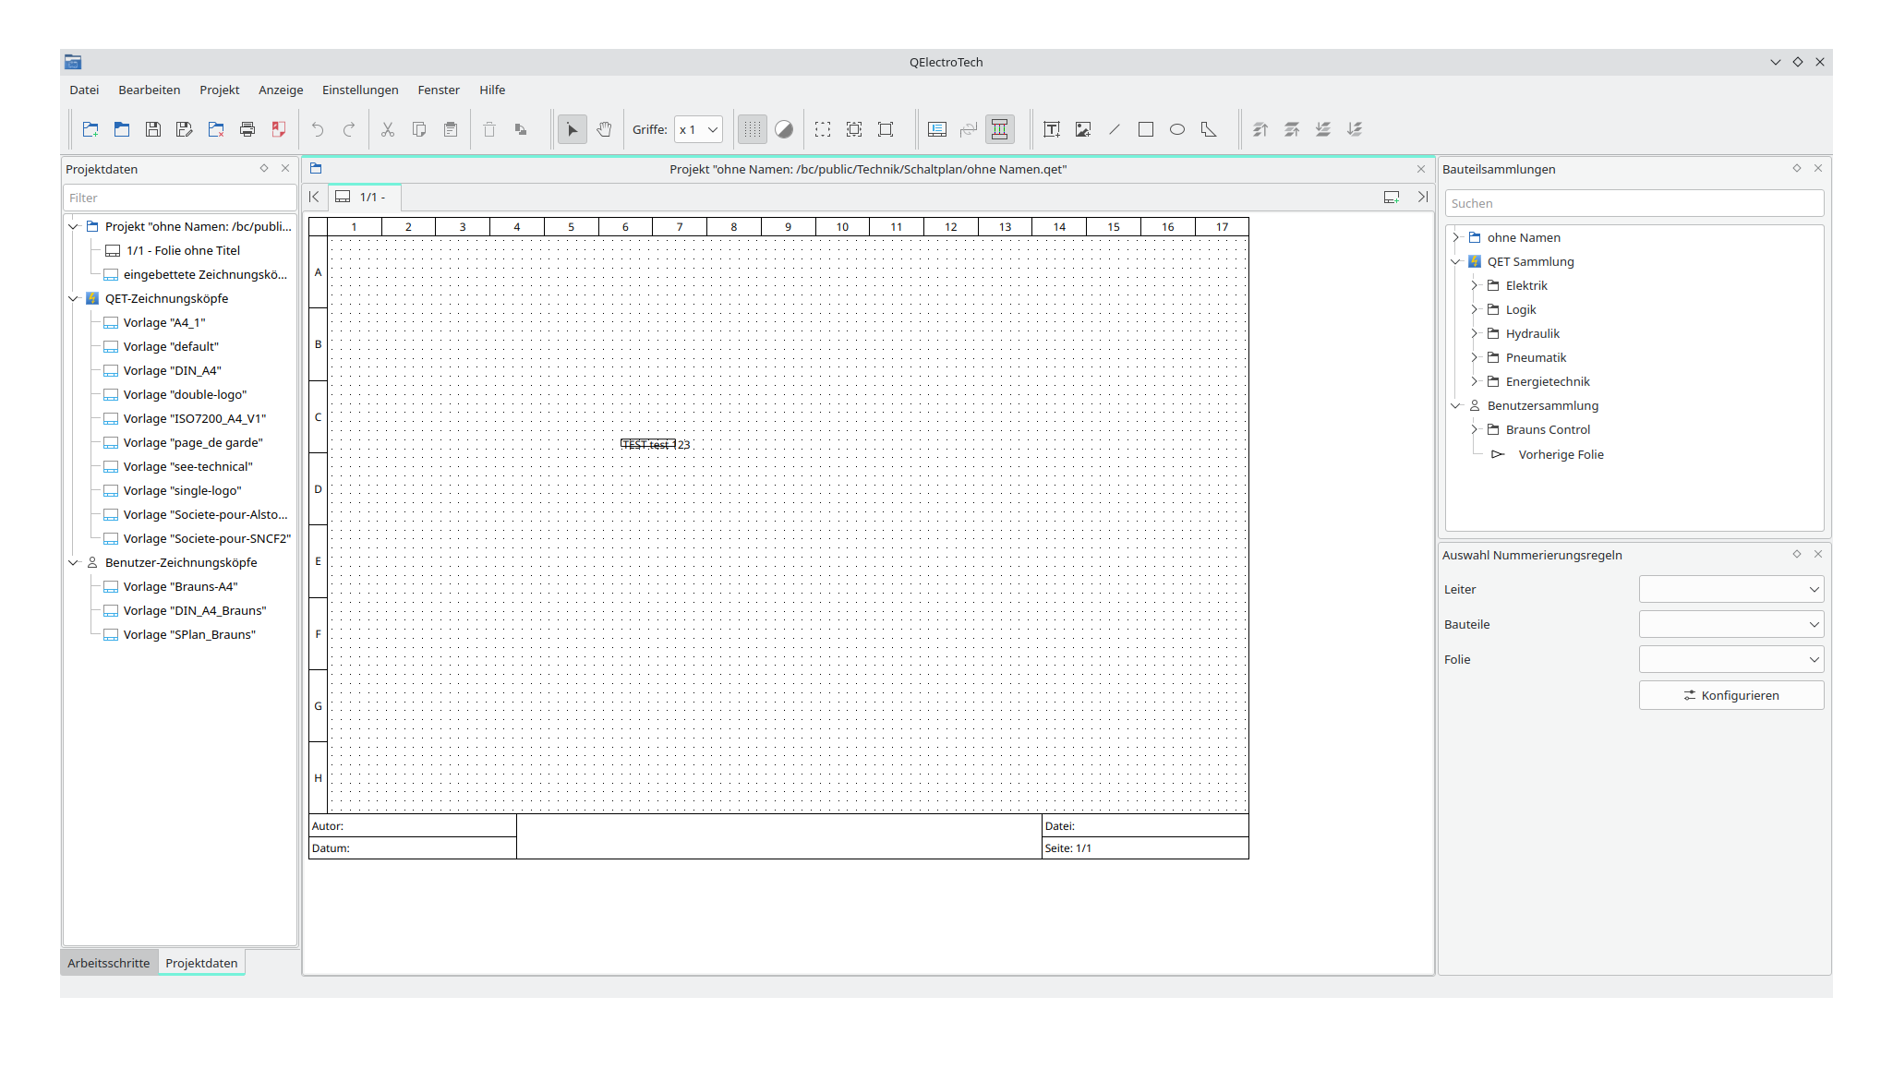Open the Griffe size dropdown

pyautogui.click(x=698, y=129)
